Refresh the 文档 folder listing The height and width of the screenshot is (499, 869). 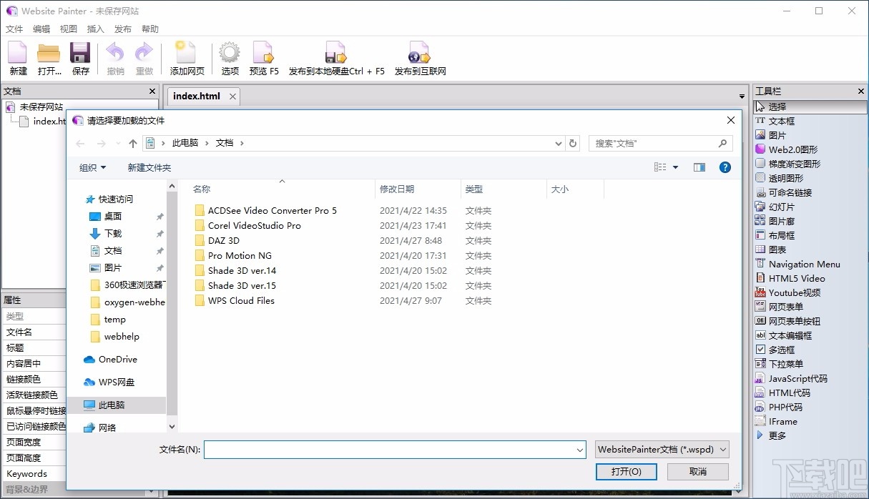pyautogui.click(x=572, y=143)
